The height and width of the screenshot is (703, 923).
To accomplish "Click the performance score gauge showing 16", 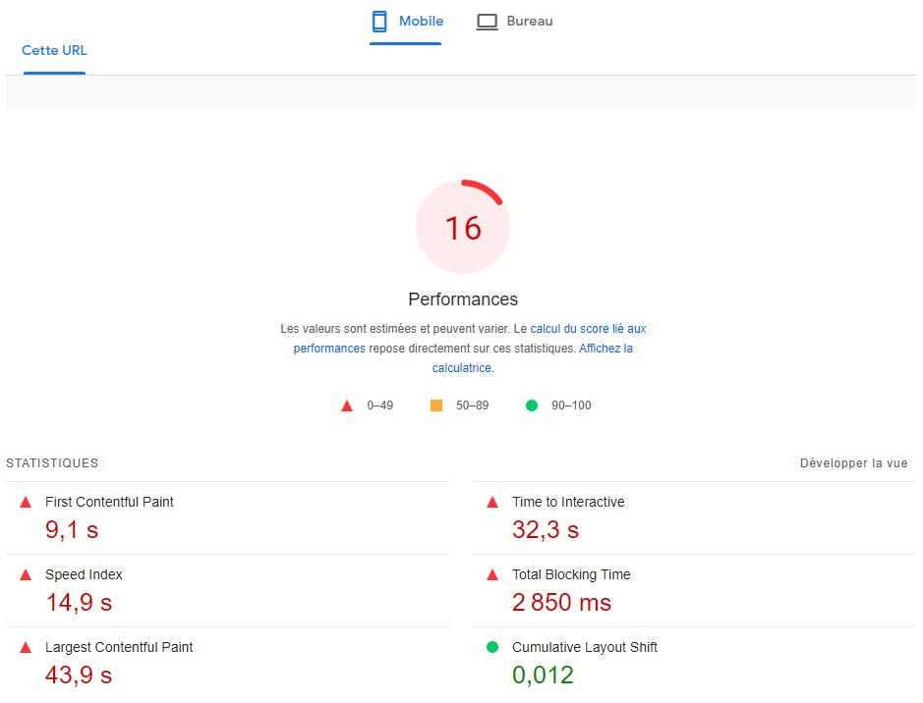I will [463, 227].
